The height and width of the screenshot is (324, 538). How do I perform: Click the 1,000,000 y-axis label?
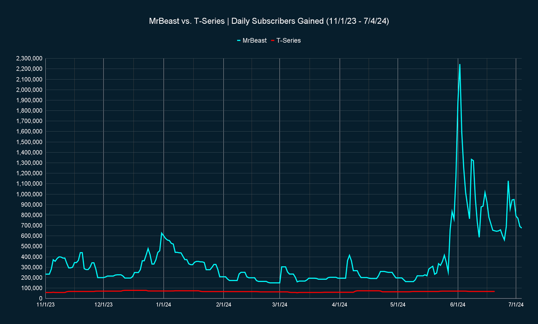29,194
